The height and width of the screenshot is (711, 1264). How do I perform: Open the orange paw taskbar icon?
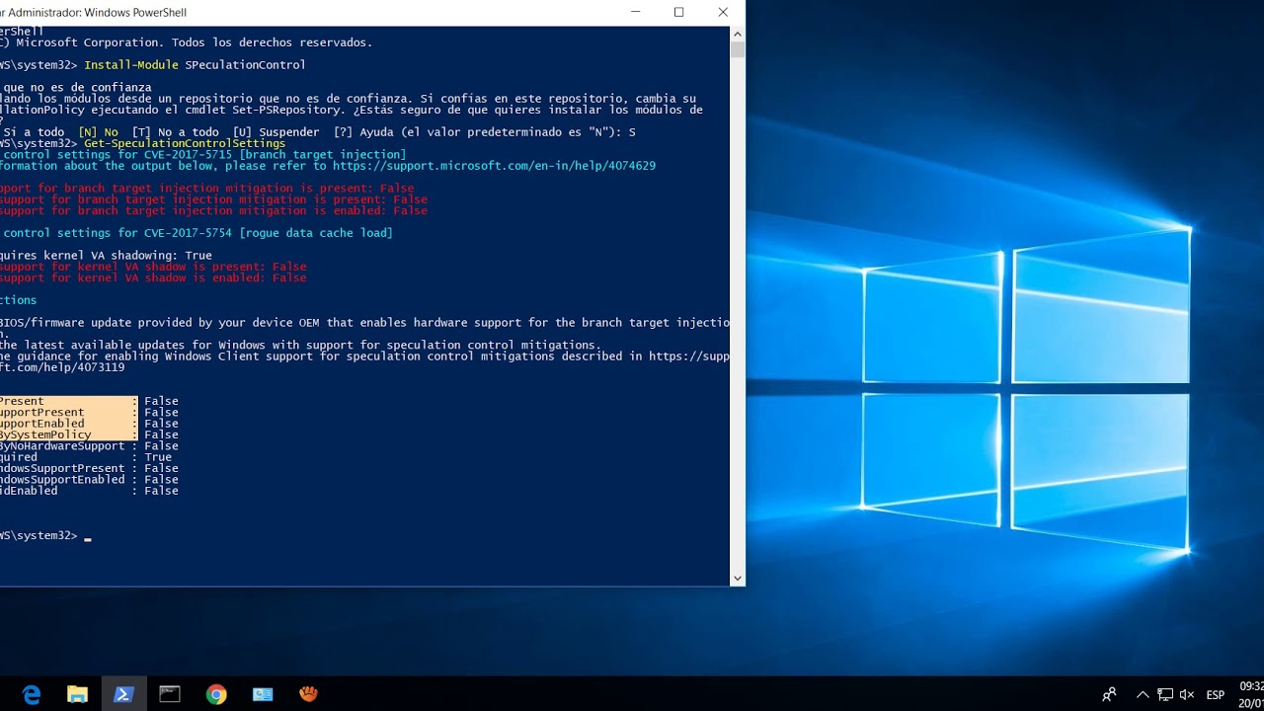309,694
